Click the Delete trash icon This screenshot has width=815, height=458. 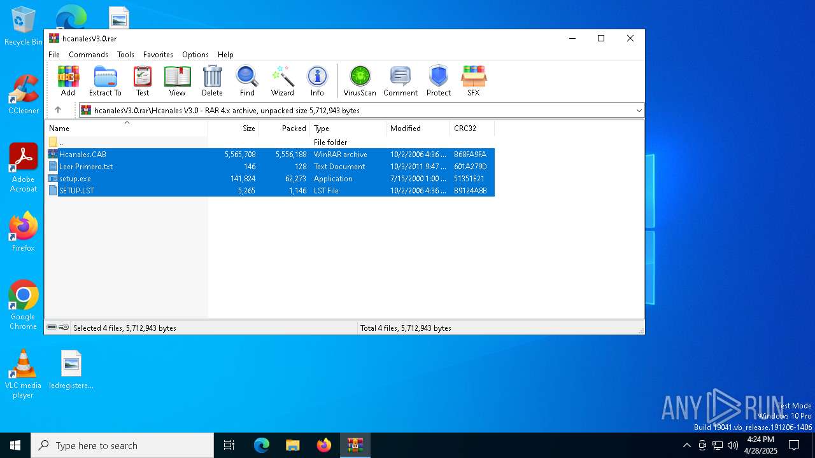click(212, 81)
